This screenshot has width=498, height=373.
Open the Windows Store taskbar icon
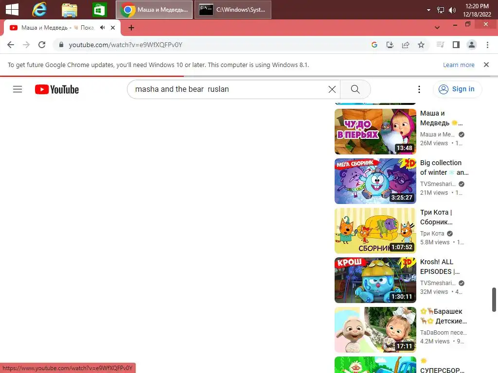click(99, 10)
